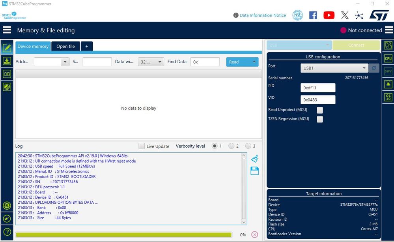Enable the Live Update checkbox
Image resolution: width=394 pixels, height=242 pixels.
pos(142,146)
